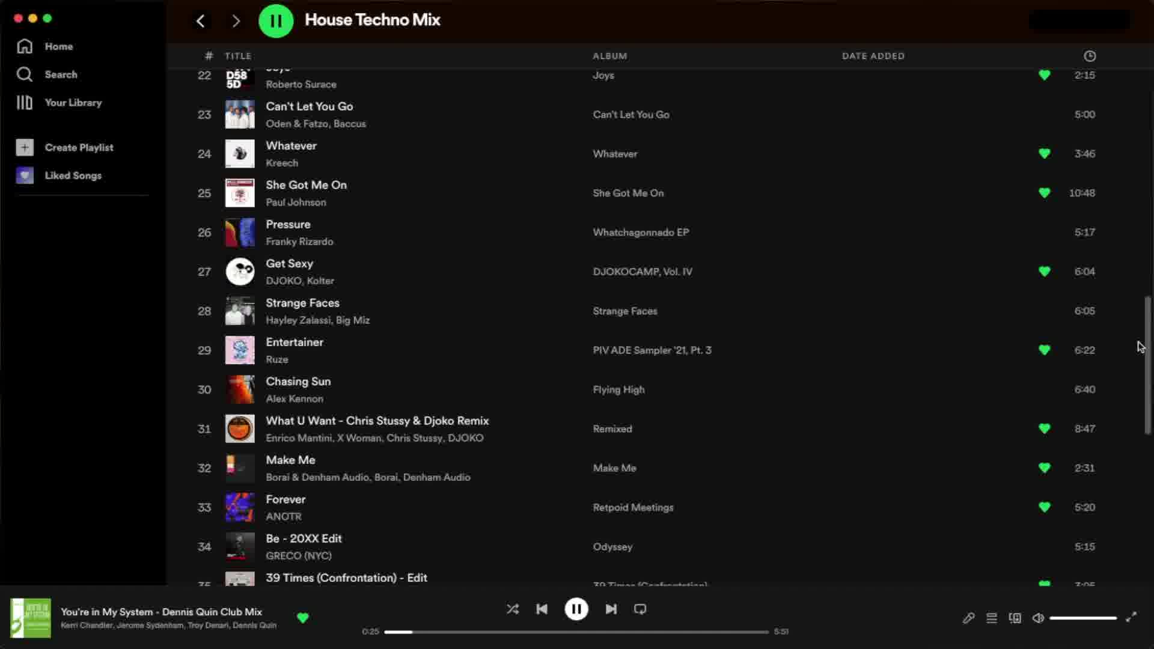This screenshot has width=1154, height=649.
Task: Toggle shuffle playback icon
Action: pyautogui.click(x=513, y=609)
